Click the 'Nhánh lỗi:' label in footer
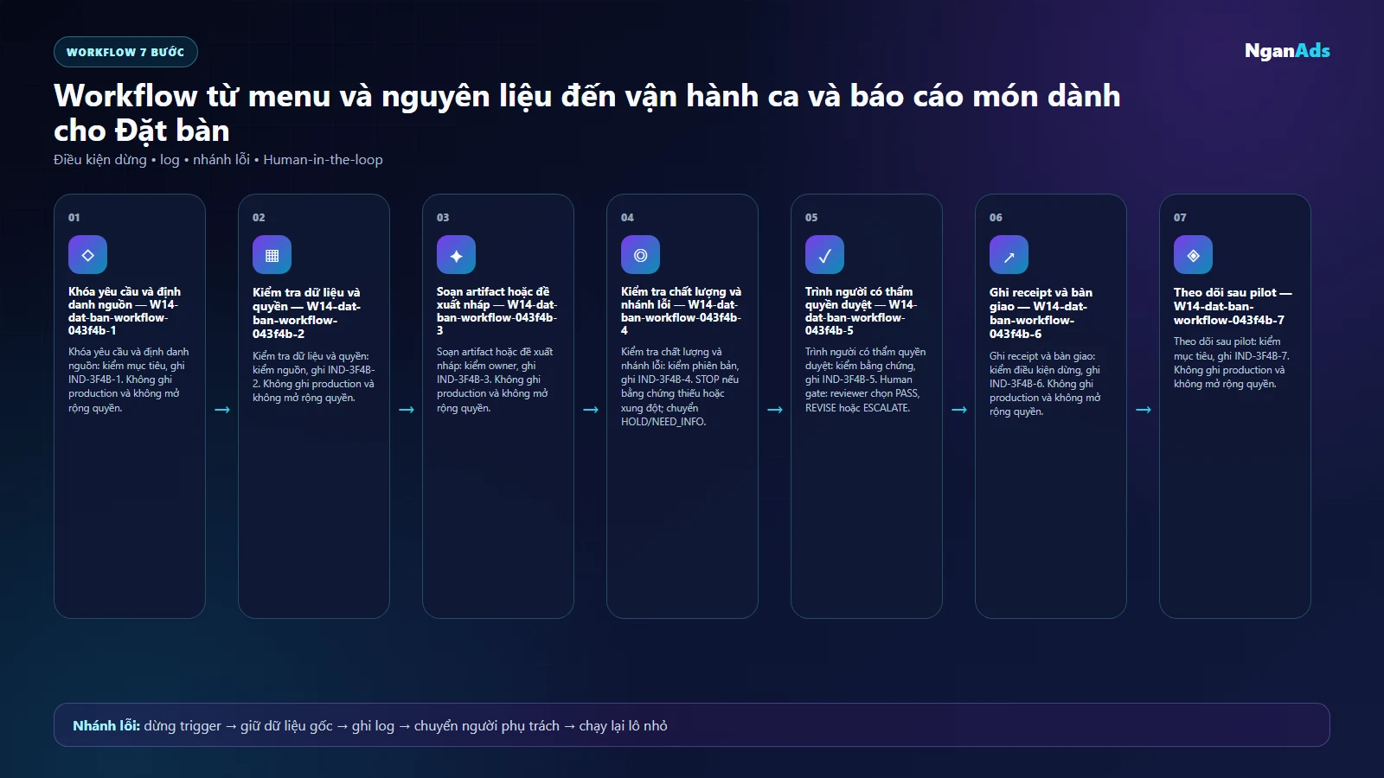1384x778 pixels. (x=106, y=725)
